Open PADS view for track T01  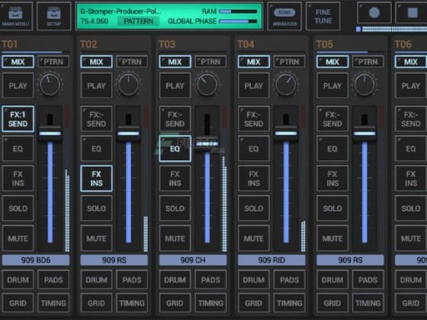tap(53, 280)
